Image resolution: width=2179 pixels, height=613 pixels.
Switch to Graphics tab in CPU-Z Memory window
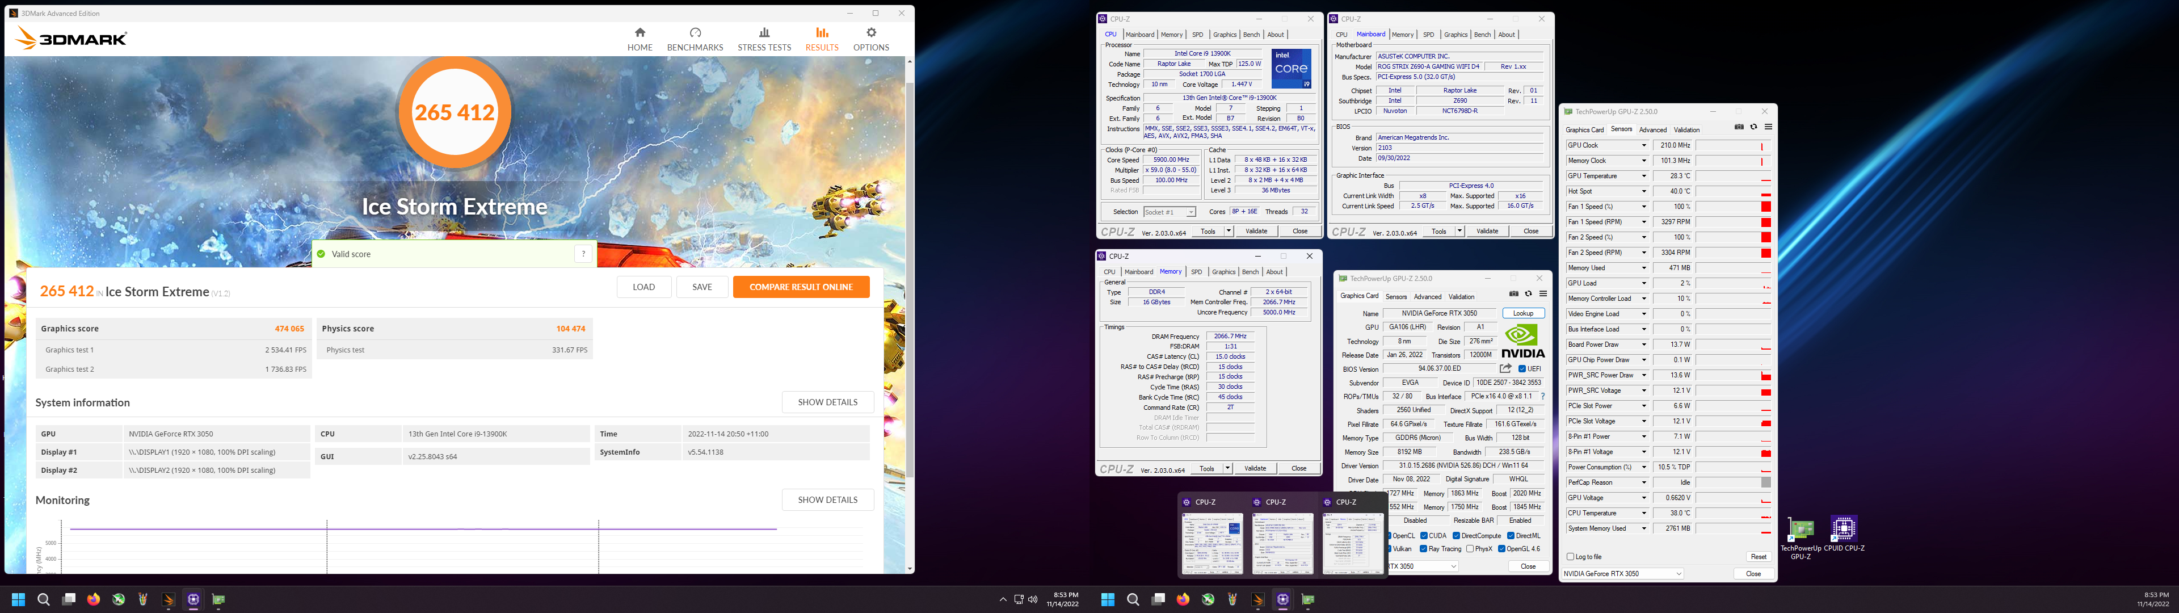click(1223, 272)
